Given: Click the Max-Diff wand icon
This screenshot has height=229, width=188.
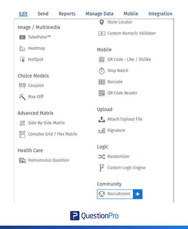Looking at the screenshot, I should click(x=22, y=97).
